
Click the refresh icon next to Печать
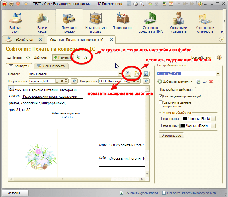point(28,58)
